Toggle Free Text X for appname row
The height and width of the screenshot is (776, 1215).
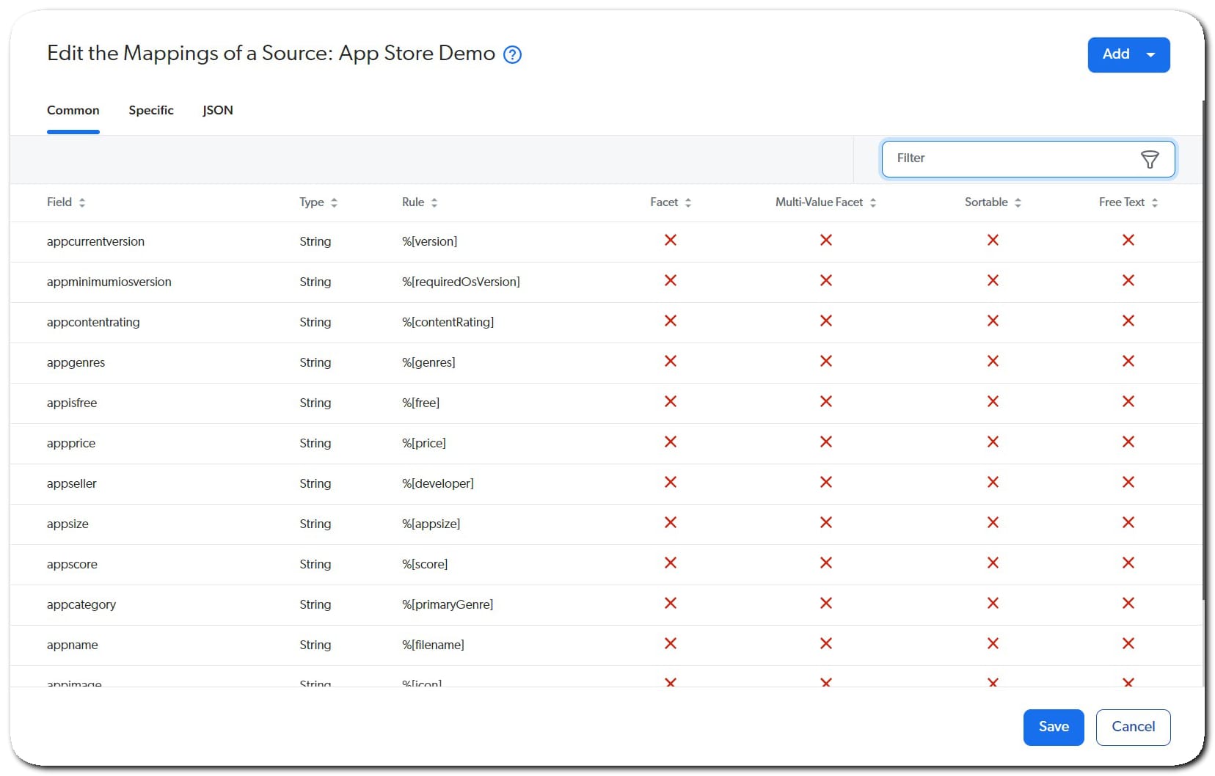click(1128, 644)
